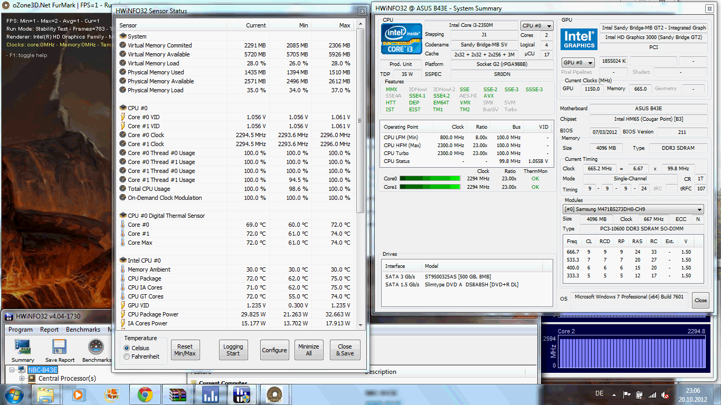Open the Report menu
Screen dimensions: 721x405
pyautogui.click(x=49, y=330)
